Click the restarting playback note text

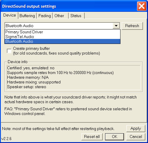(58, 129)
